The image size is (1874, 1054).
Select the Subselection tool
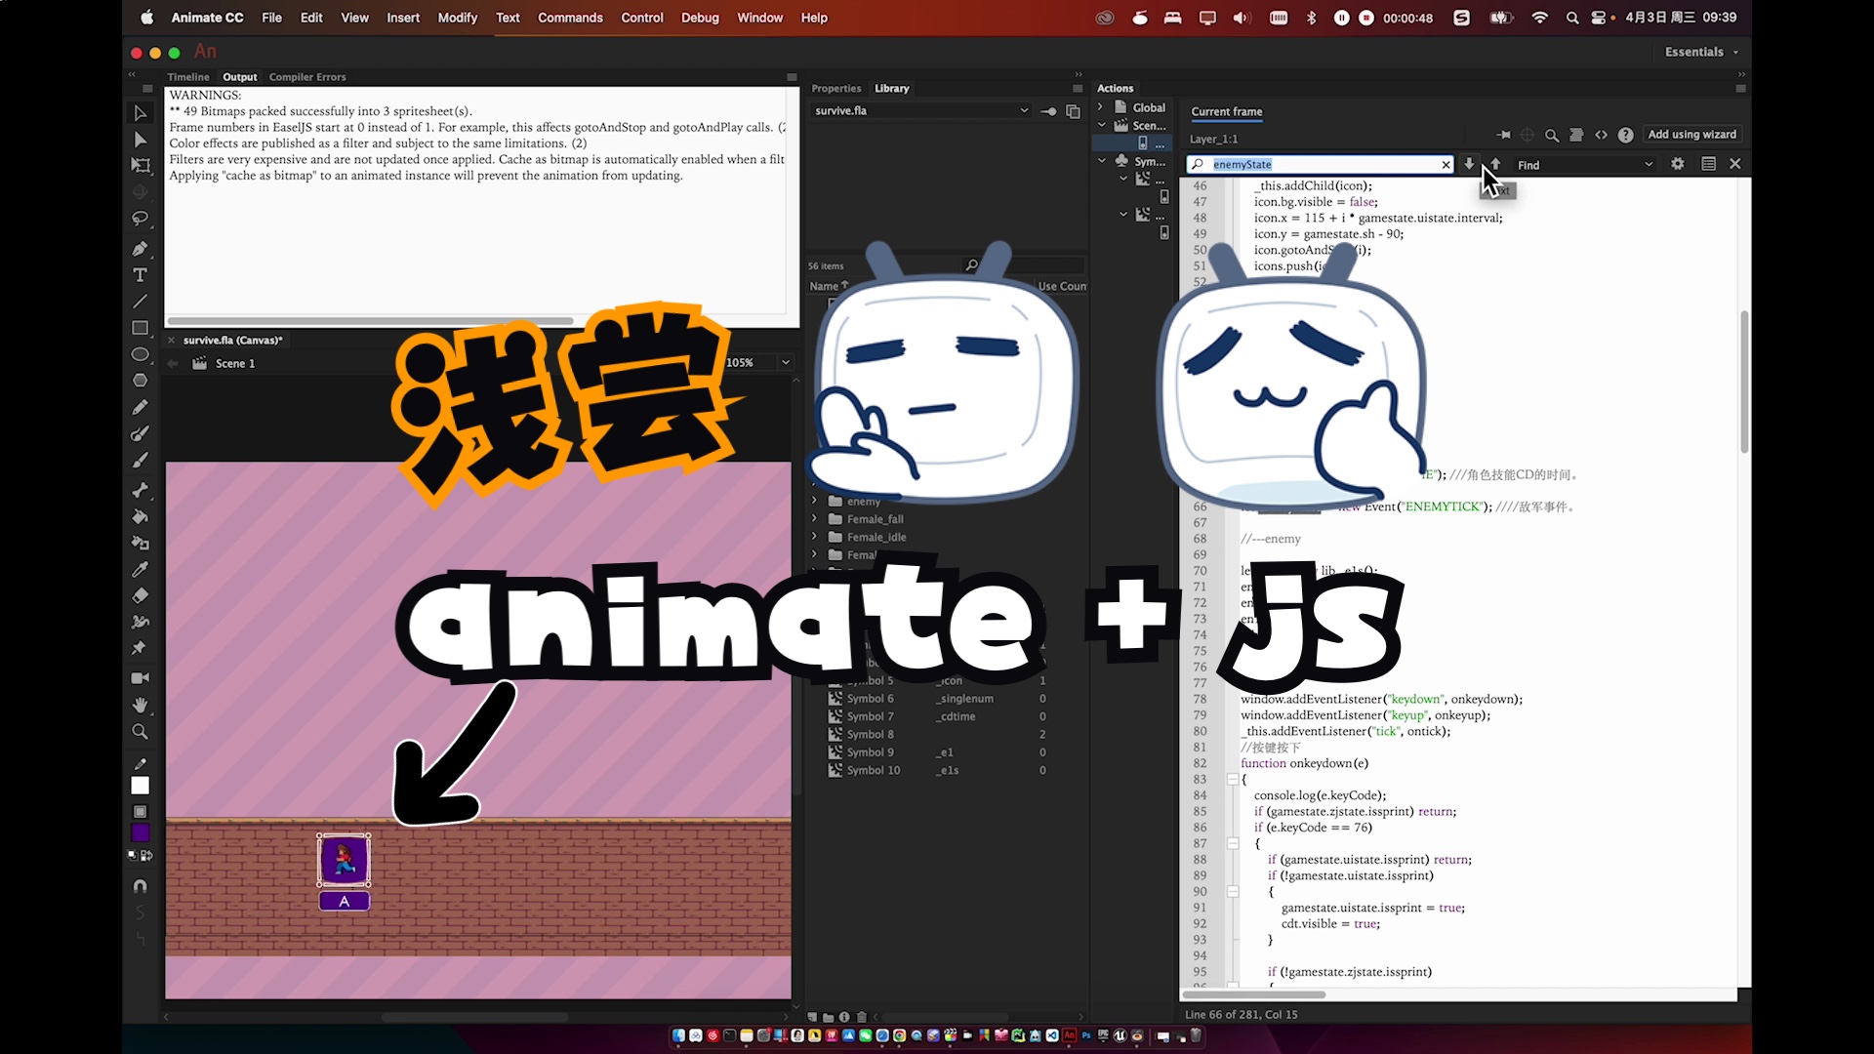click(140, 140)
